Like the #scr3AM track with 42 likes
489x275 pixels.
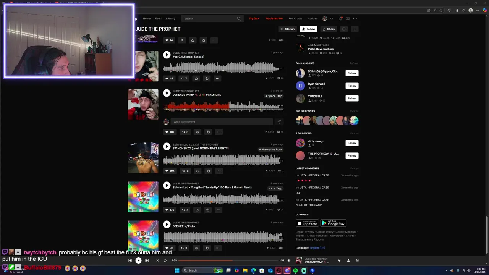[169, 78]
